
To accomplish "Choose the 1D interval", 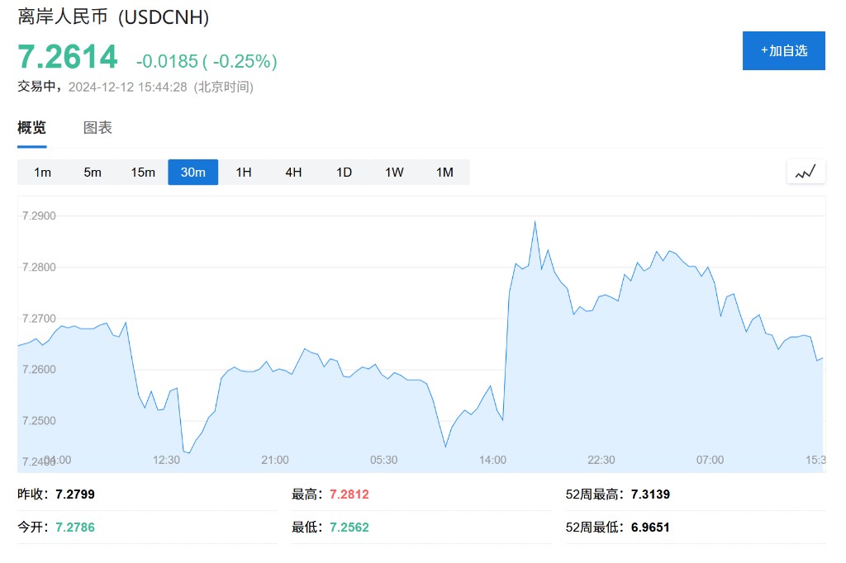I will pos(344,172).
